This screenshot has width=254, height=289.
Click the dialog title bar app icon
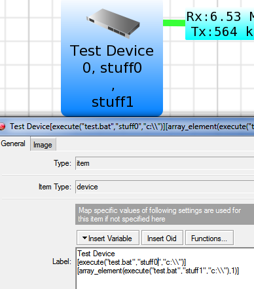tap(3, 126)
